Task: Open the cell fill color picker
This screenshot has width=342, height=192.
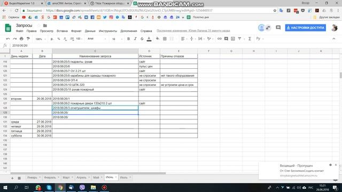Action: click(x=158, y=39)
